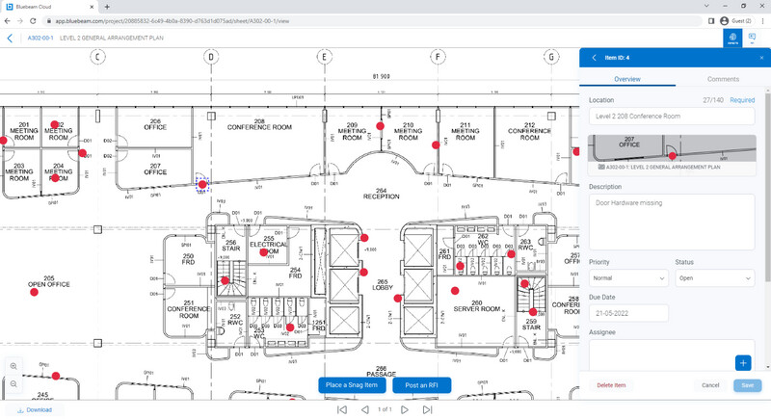Image resolution: width=771 pixels, height=419 pixels.
Task: Expand the Priority dropdown
Action: point(628,278)
